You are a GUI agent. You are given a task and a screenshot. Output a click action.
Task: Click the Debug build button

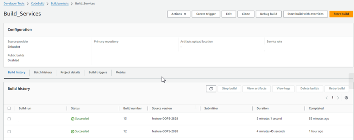269,14
